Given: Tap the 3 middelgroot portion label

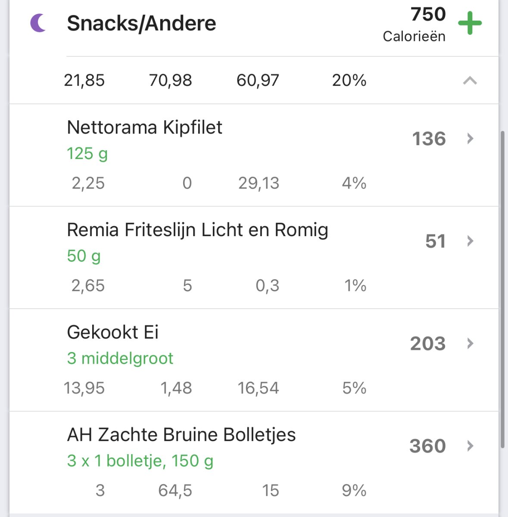Looking at the screenshot, I should tap(120, 358).
